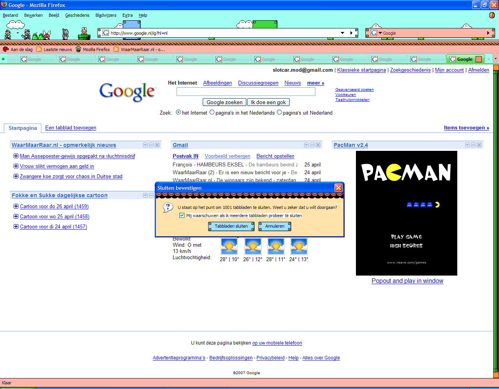
Task: Click the Tabbladen sluiten button
Action: pyautogui.click(x=231, y=226)
